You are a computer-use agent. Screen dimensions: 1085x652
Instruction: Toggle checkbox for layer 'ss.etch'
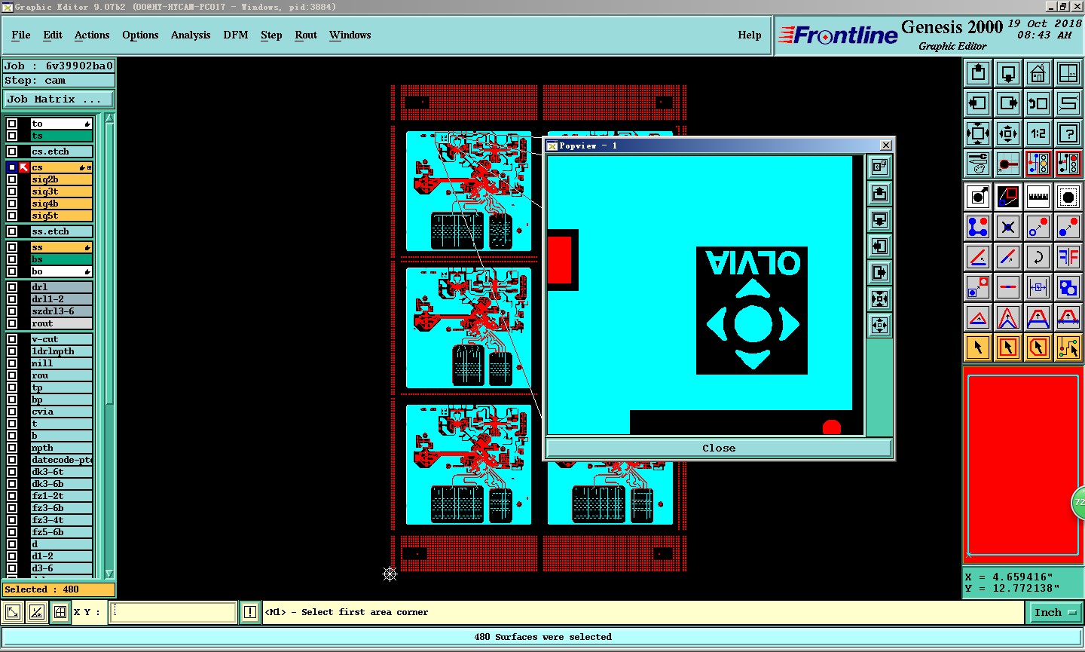click(12, 231)
